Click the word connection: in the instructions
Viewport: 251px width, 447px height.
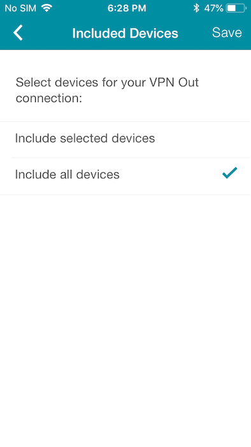(x=49, y=98)
